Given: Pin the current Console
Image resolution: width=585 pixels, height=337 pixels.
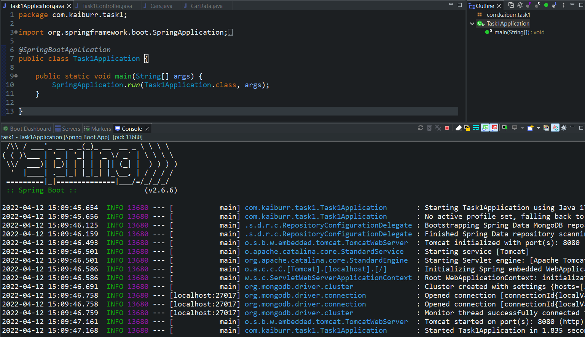Looking at the screenshot, I should coord(505,128).
